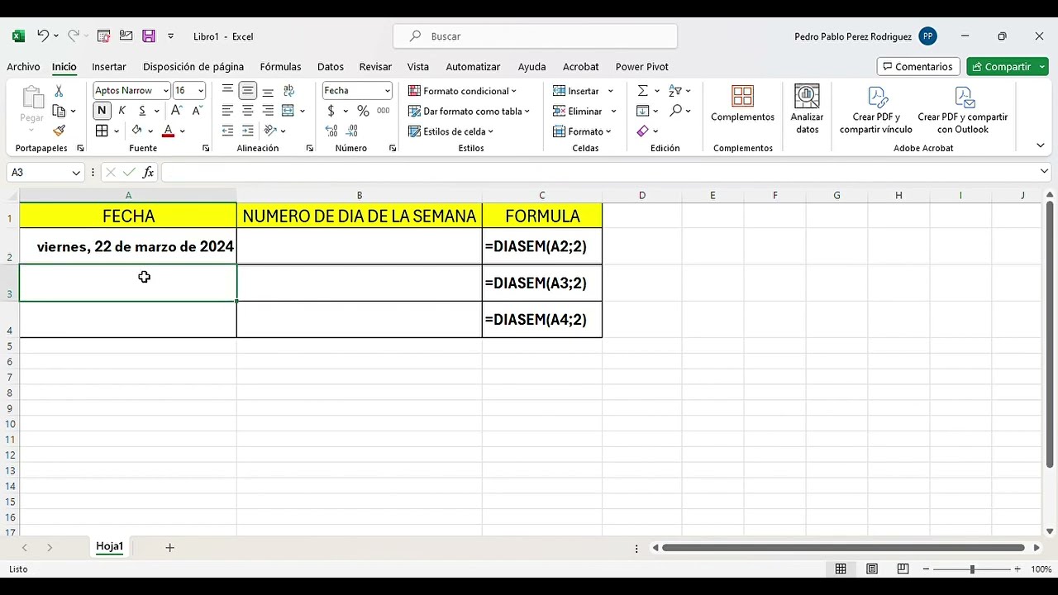Open the font size 16 dropdown

[201, 91]
